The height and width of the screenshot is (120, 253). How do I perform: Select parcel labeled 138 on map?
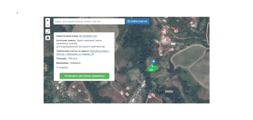click(x=176, y=31)
